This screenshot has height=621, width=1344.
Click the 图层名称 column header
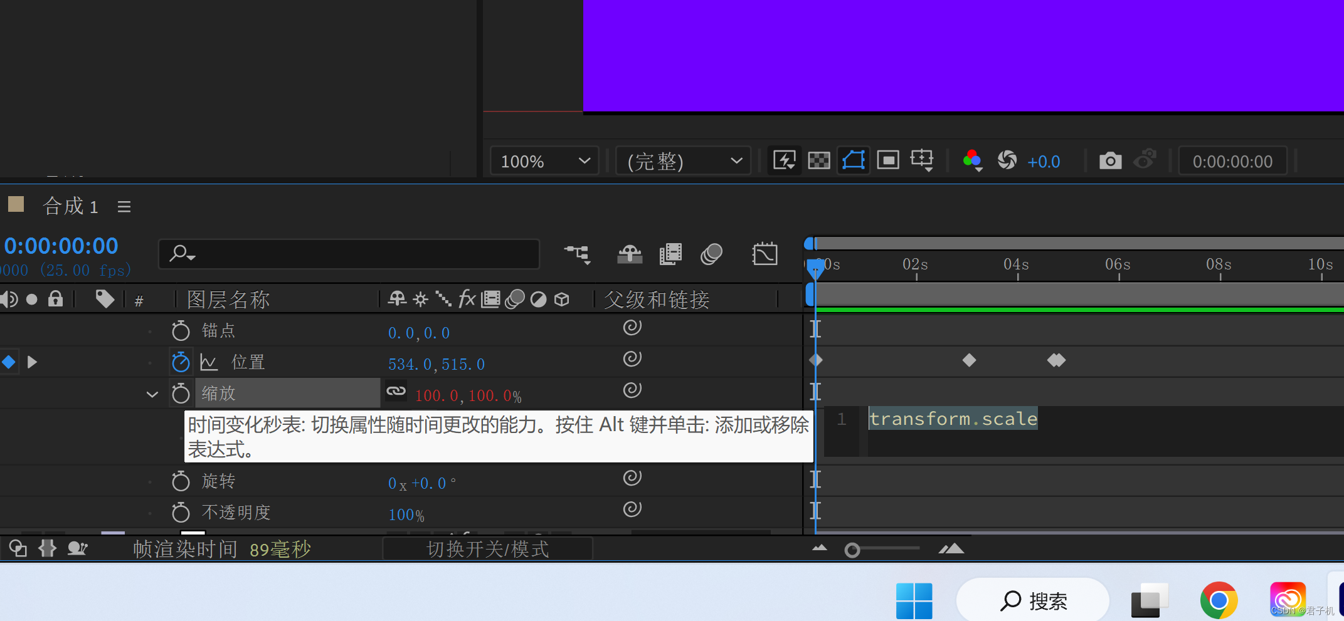coord(228,300)
